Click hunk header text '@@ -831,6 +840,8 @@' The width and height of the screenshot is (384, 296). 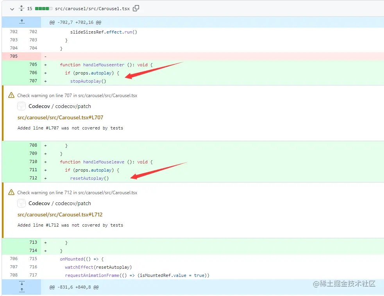click(74, 287)
